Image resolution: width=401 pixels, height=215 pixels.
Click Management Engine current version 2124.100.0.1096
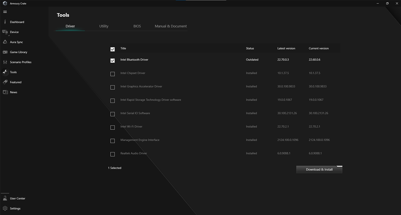pos(319,140)
